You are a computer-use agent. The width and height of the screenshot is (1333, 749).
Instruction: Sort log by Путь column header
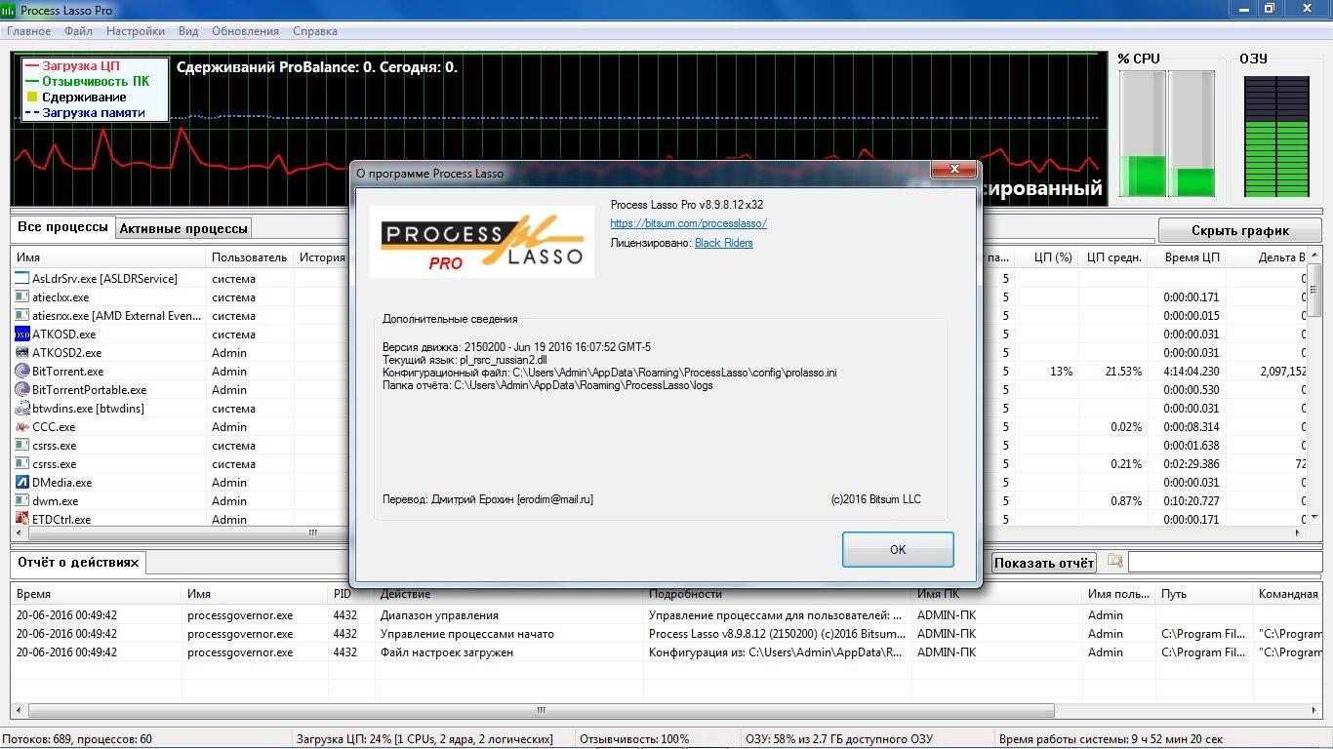(1204, 593)
